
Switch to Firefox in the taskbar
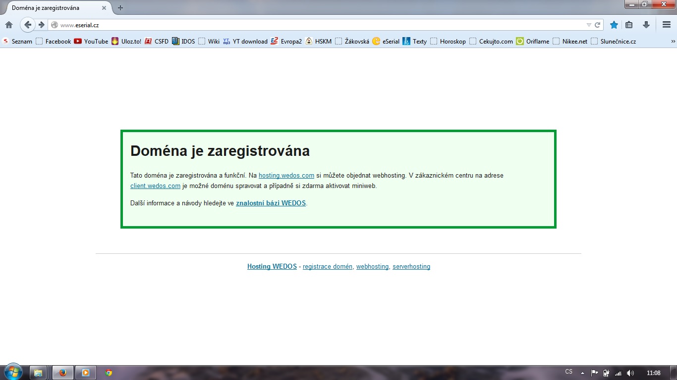pyautogui.click(x=62, y=373)
